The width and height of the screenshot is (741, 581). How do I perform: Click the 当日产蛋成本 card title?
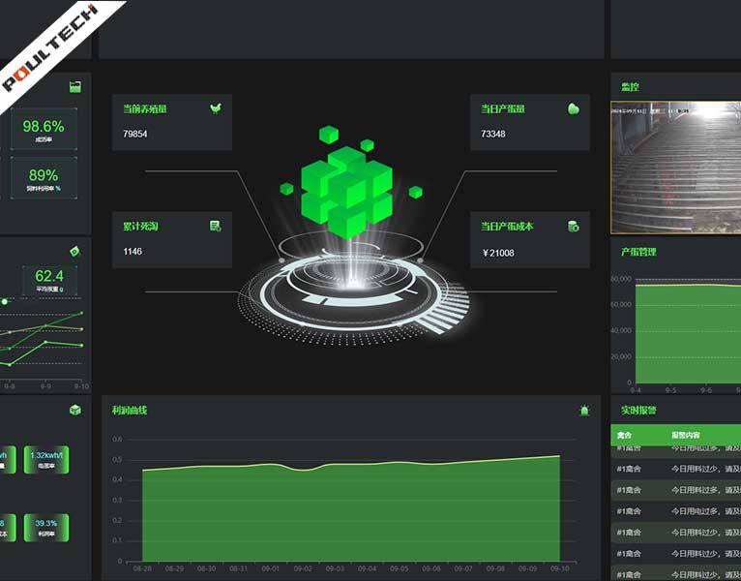point(507,227)
